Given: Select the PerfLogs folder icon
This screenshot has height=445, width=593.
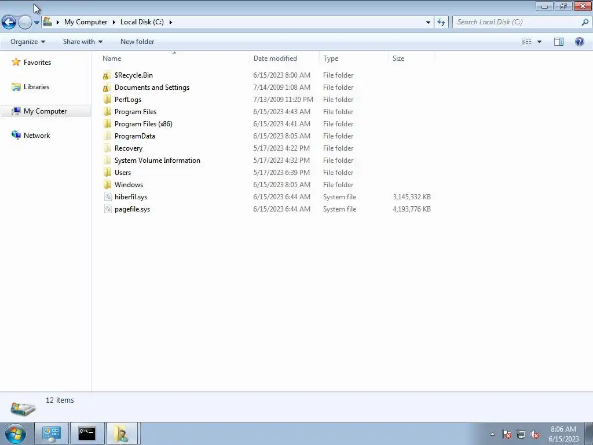Looking at the screenshot, I should pyautogui.click(x=107, y=100).
